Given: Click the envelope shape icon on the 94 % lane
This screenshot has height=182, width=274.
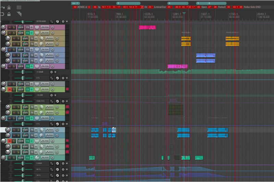Looking at the screenshot, I should pyautogui.click(x=52, y=169).
